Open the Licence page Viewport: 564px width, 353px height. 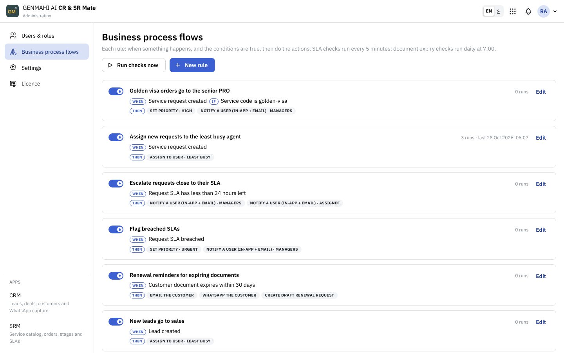[47, 84]
